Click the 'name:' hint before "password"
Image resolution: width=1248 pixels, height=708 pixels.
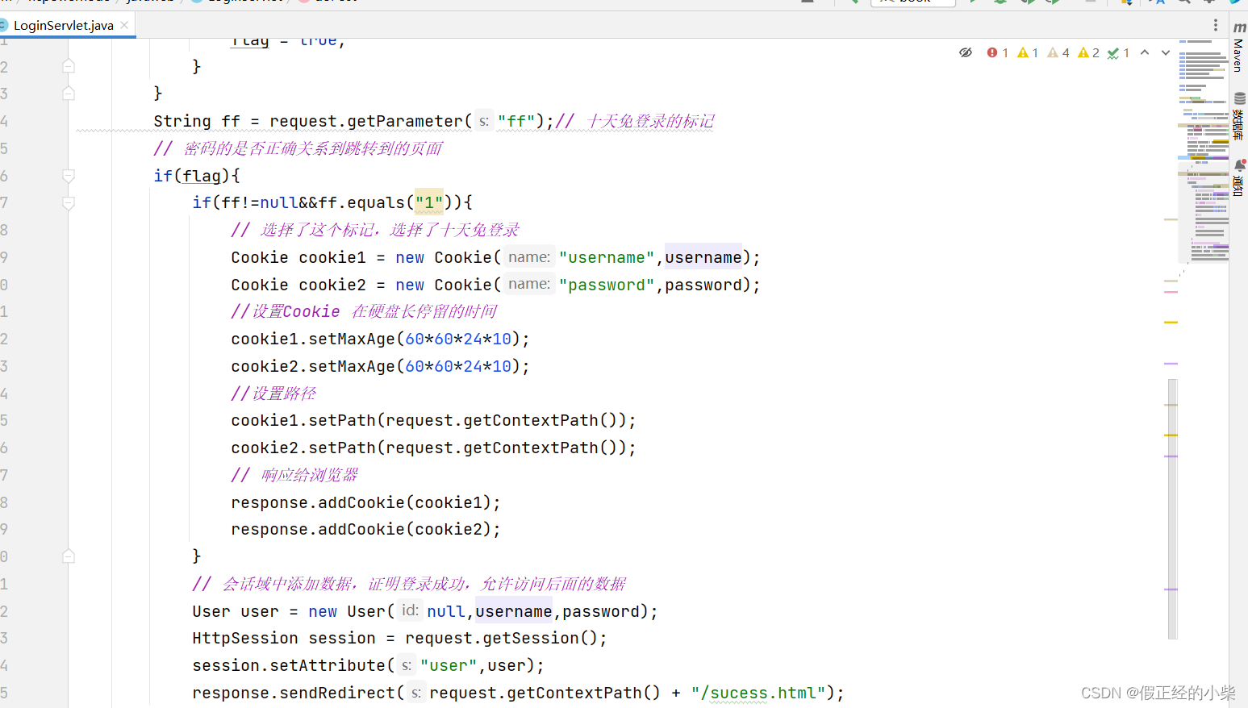click(529, 285)
